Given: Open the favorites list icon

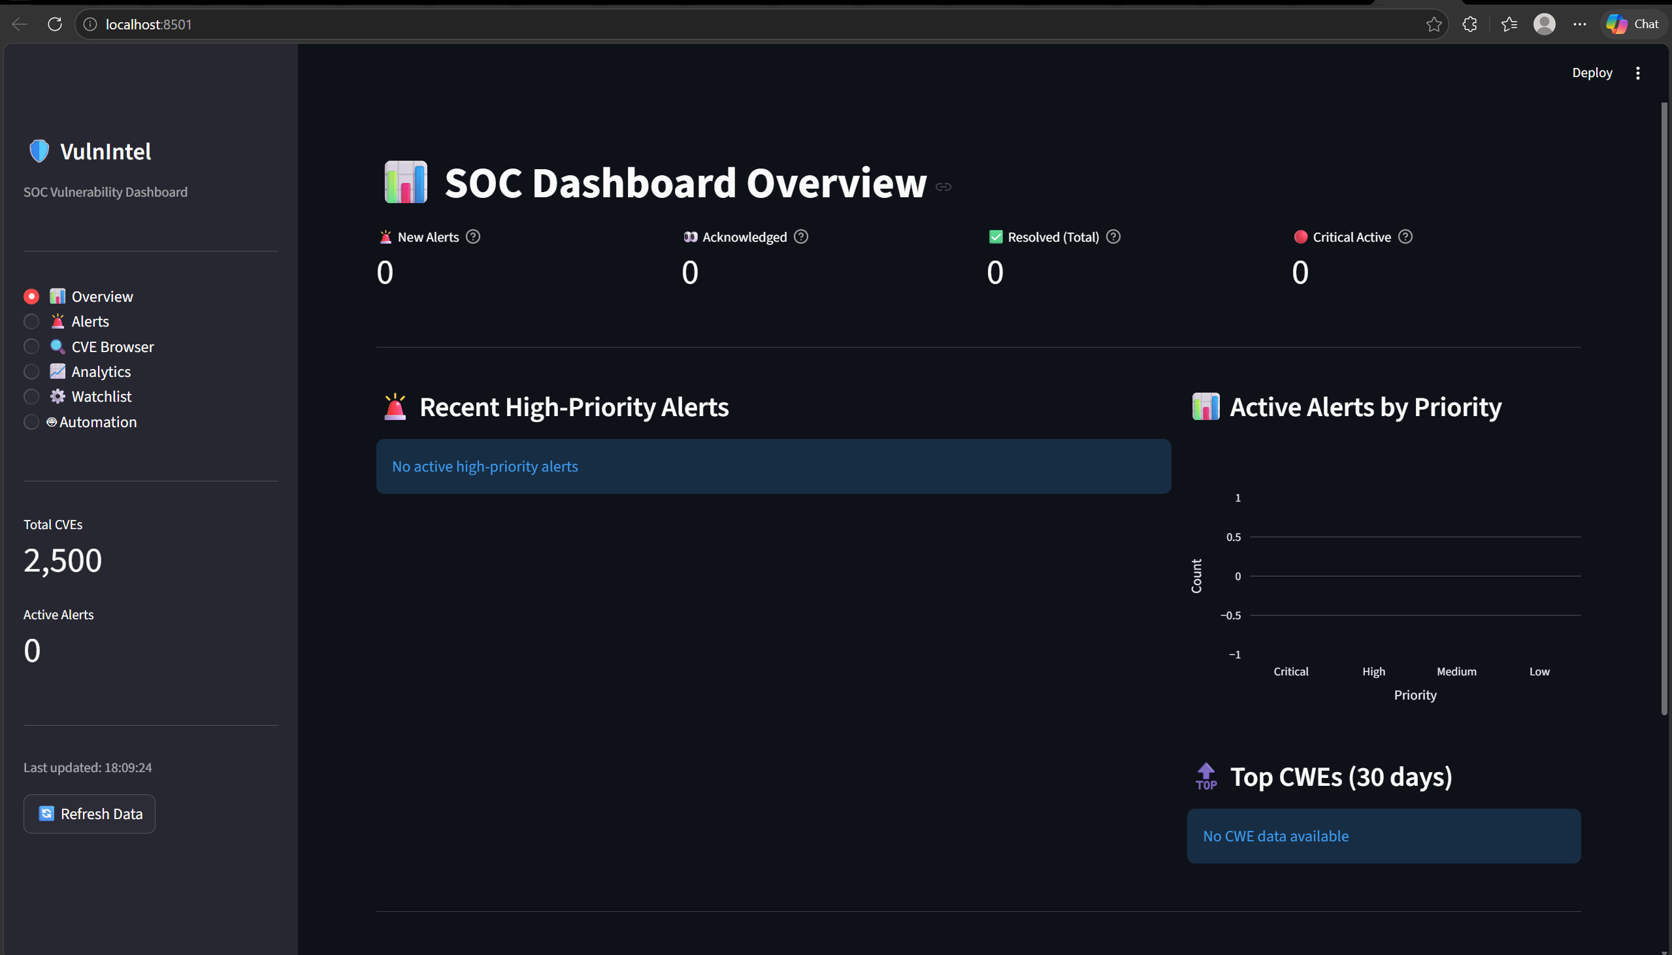Looking at the screenshot, I should point(1509,24).
